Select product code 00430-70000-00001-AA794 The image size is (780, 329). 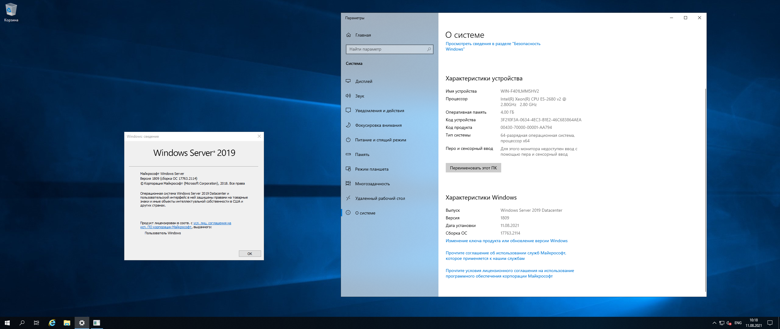526,127
